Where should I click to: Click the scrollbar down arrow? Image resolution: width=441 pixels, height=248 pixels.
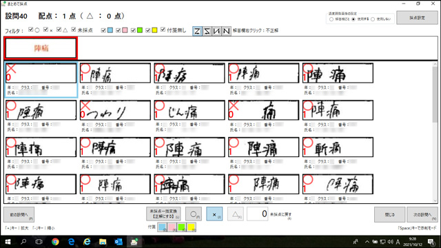(435, 200)
